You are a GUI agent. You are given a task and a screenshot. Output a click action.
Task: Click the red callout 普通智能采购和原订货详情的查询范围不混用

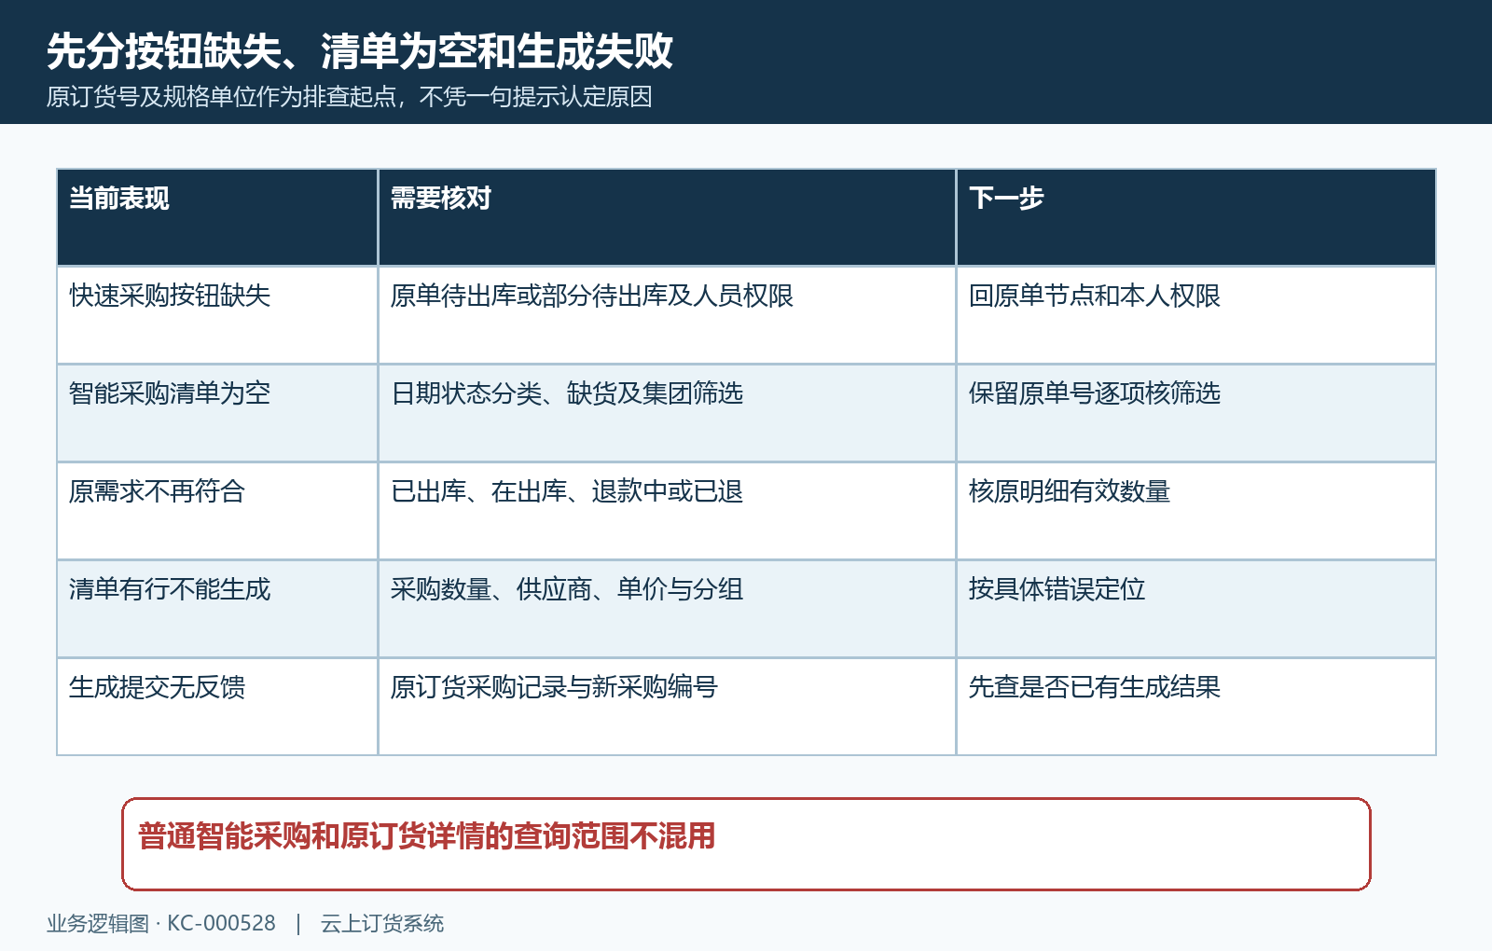(746, 844)
